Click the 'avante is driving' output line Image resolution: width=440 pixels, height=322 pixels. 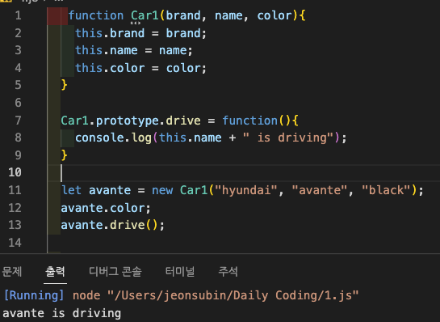coord(61,313)
